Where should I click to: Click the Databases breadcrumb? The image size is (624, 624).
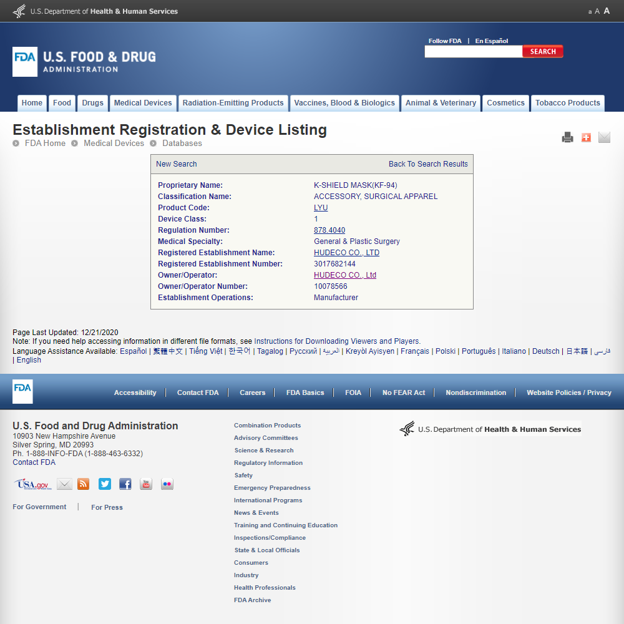click(182, 144)
